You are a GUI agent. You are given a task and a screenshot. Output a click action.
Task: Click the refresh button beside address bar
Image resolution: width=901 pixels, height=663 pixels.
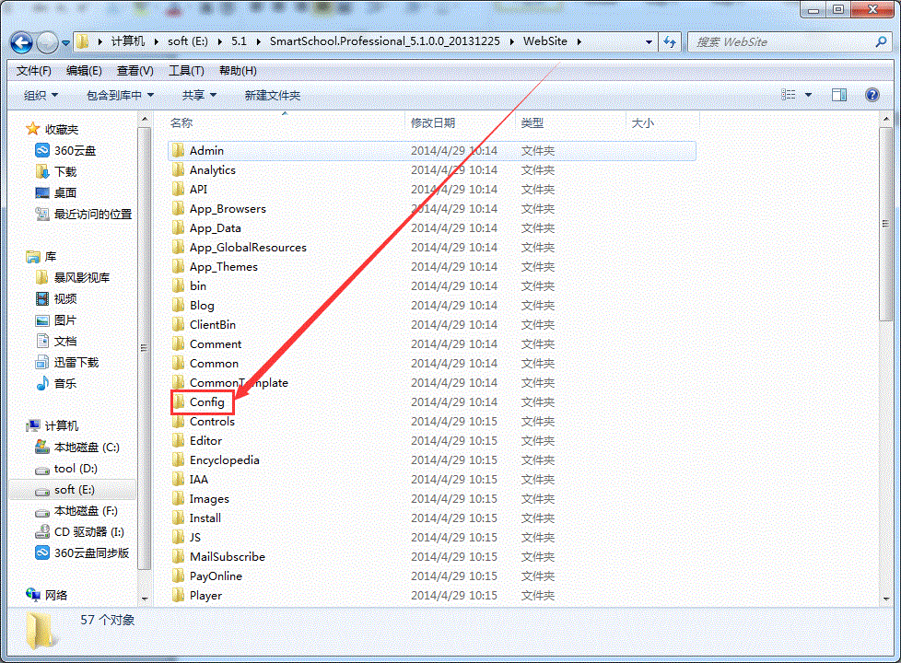670,42
